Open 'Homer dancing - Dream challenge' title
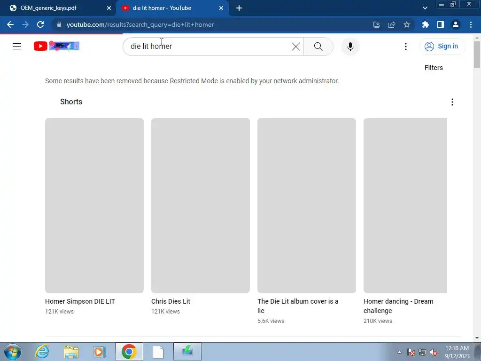Image resolution: width=481 pixels, height=361 pixels. [398, 306]
